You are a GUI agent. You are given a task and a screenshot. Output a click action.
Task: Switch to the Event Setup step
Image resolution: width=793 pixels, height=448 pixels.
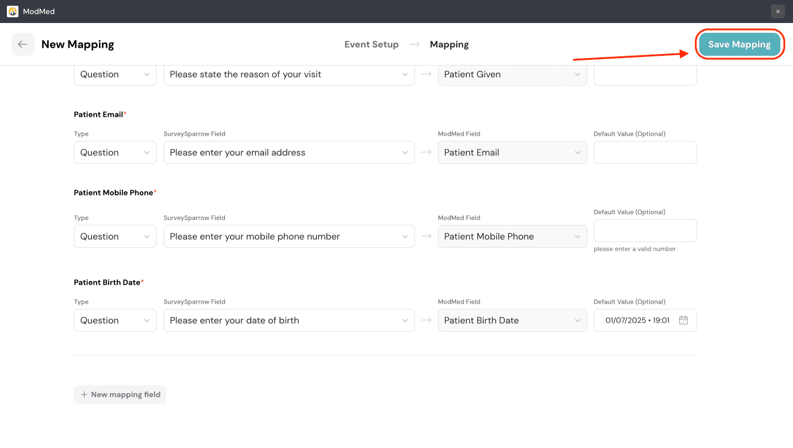pos(371,44)
